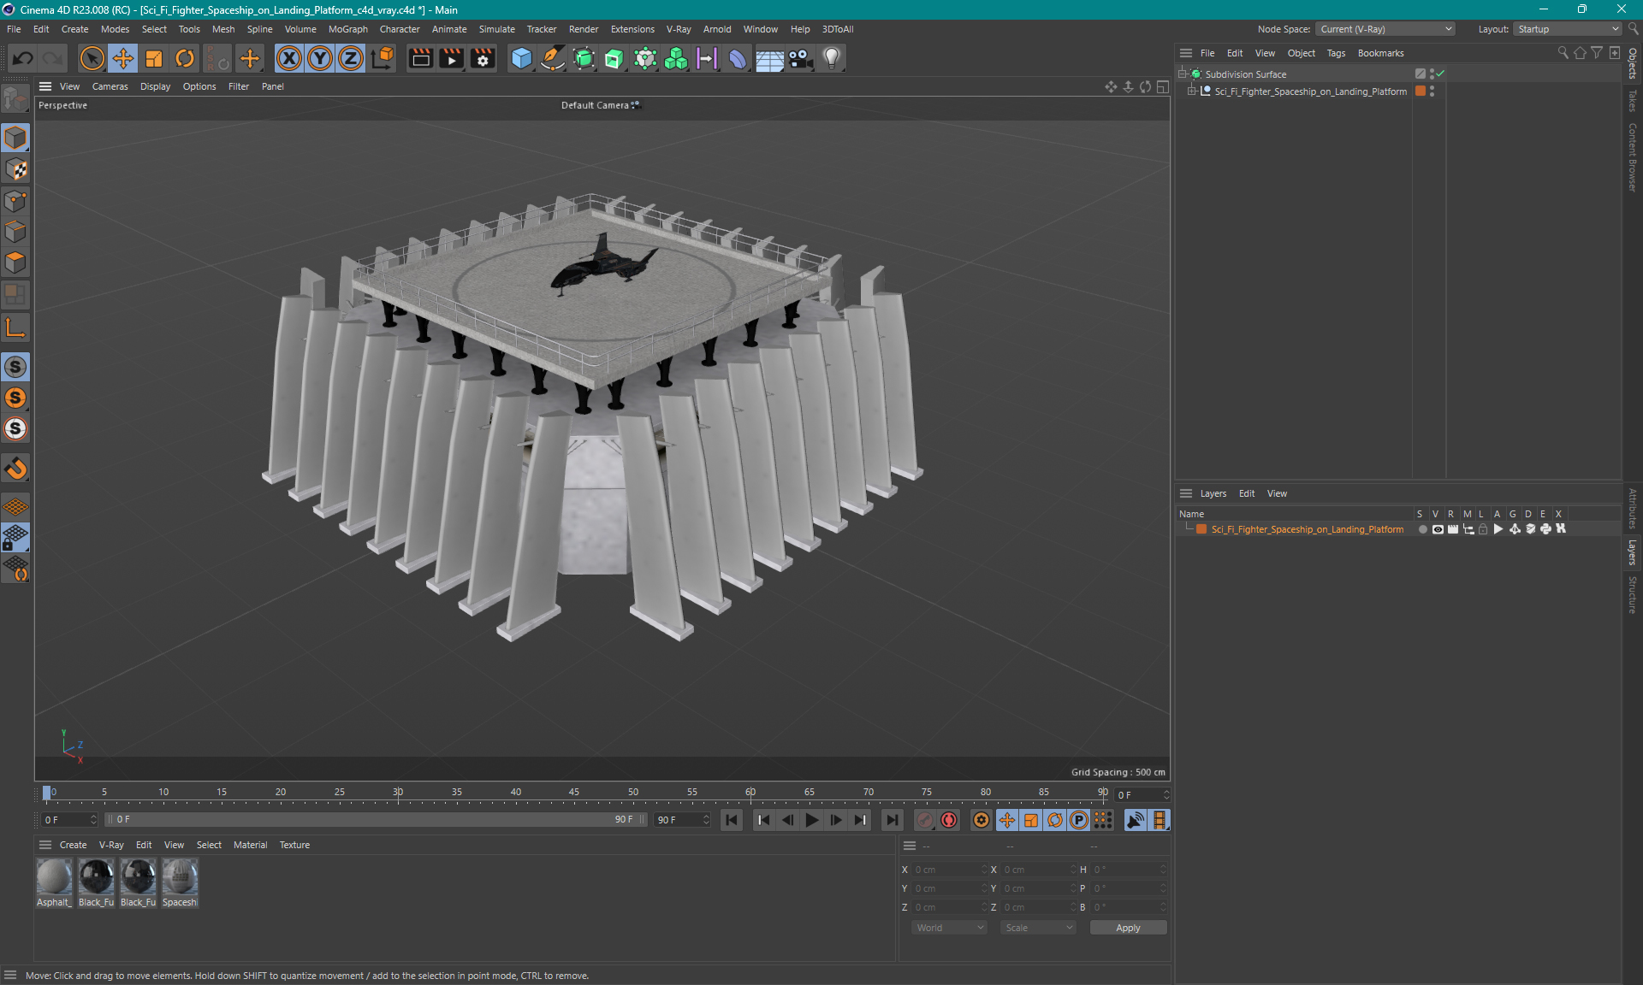
Task: Open Scale mode dropdown
Action: (x=1038, y=928)
